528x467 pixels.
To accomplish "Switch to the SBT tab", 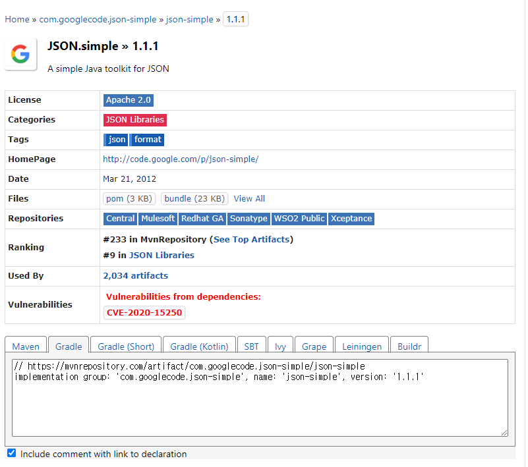I will coord(252,344).
